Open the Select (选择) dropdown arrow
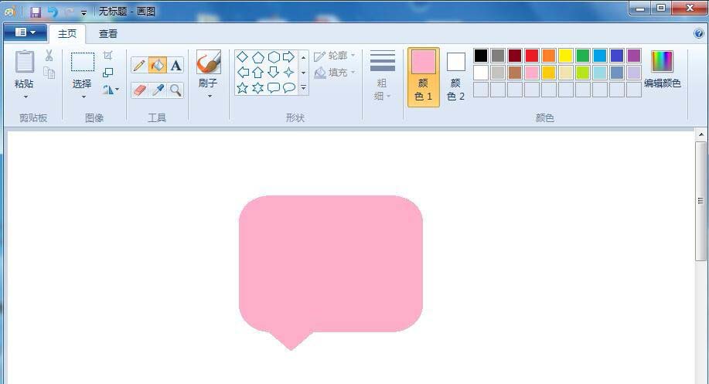This screenshot has width=709, height=384. click(84, 97)
